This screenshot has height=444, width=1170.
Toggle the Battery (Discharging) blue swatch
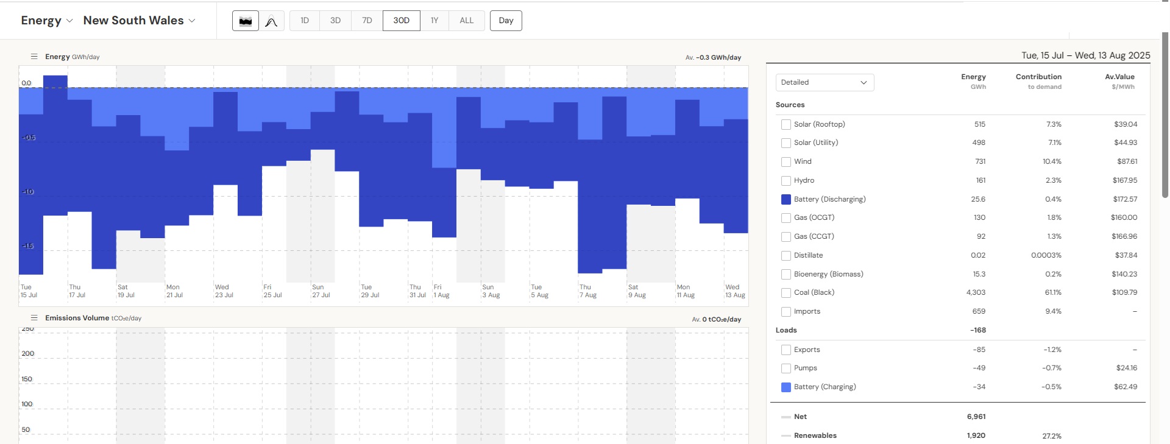[x=786, y=199]
